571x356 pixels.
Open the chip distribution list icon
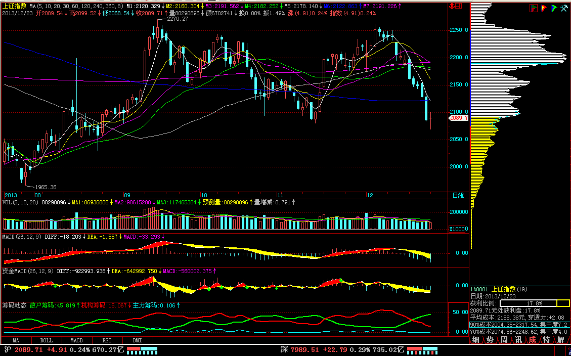(534, 8)
